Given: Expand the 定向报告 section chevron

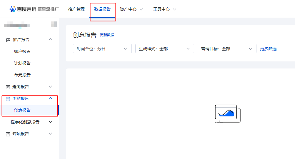Looking at the screenshot, I should (50, 87).
